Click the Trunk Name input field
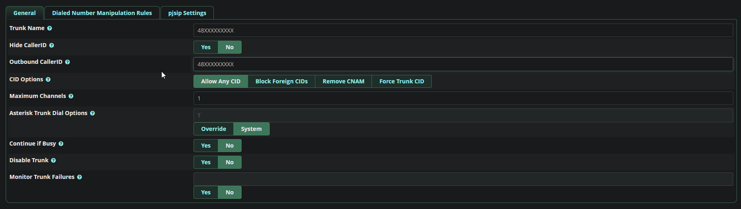The width and height of the screenshot is (741, 209). pyautogui.click(x=463, y=30)
